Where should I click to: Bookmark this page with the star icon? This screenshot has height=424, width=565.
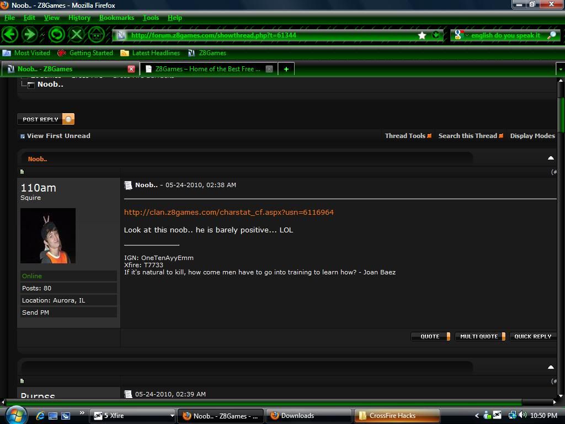click(x=422, y=35)
